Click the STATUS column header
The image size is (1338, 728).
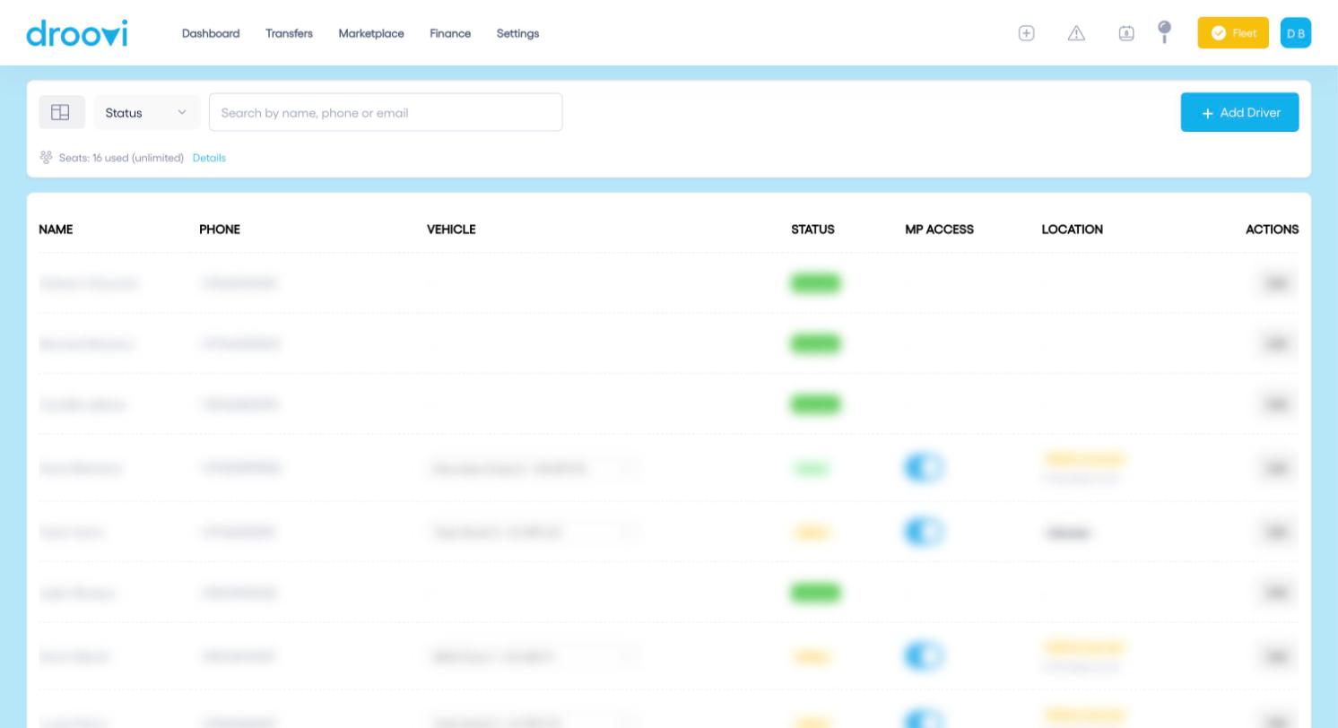pyautogui.click(x=812, y=230)
